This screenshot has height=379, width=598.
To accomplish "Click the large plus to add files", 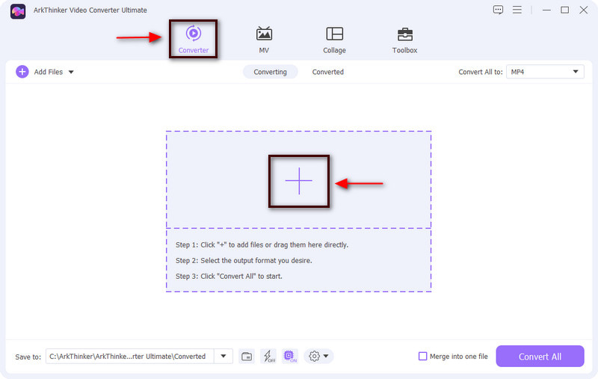I will 298,181.
